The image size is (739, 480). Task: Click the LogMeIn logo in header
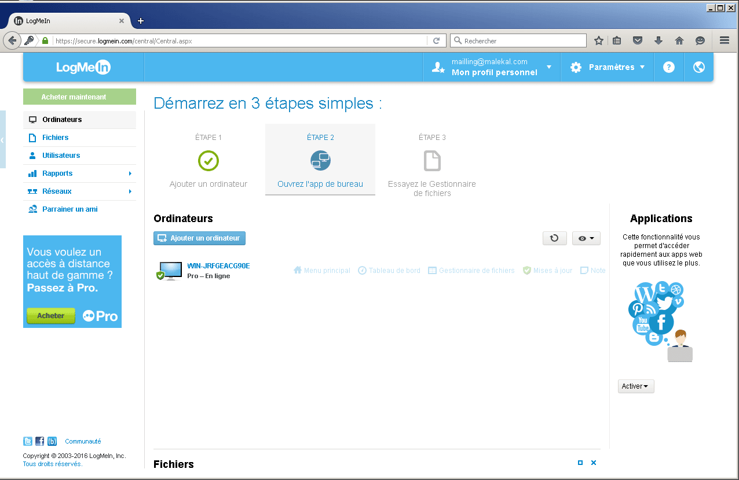tap(83, 67)
